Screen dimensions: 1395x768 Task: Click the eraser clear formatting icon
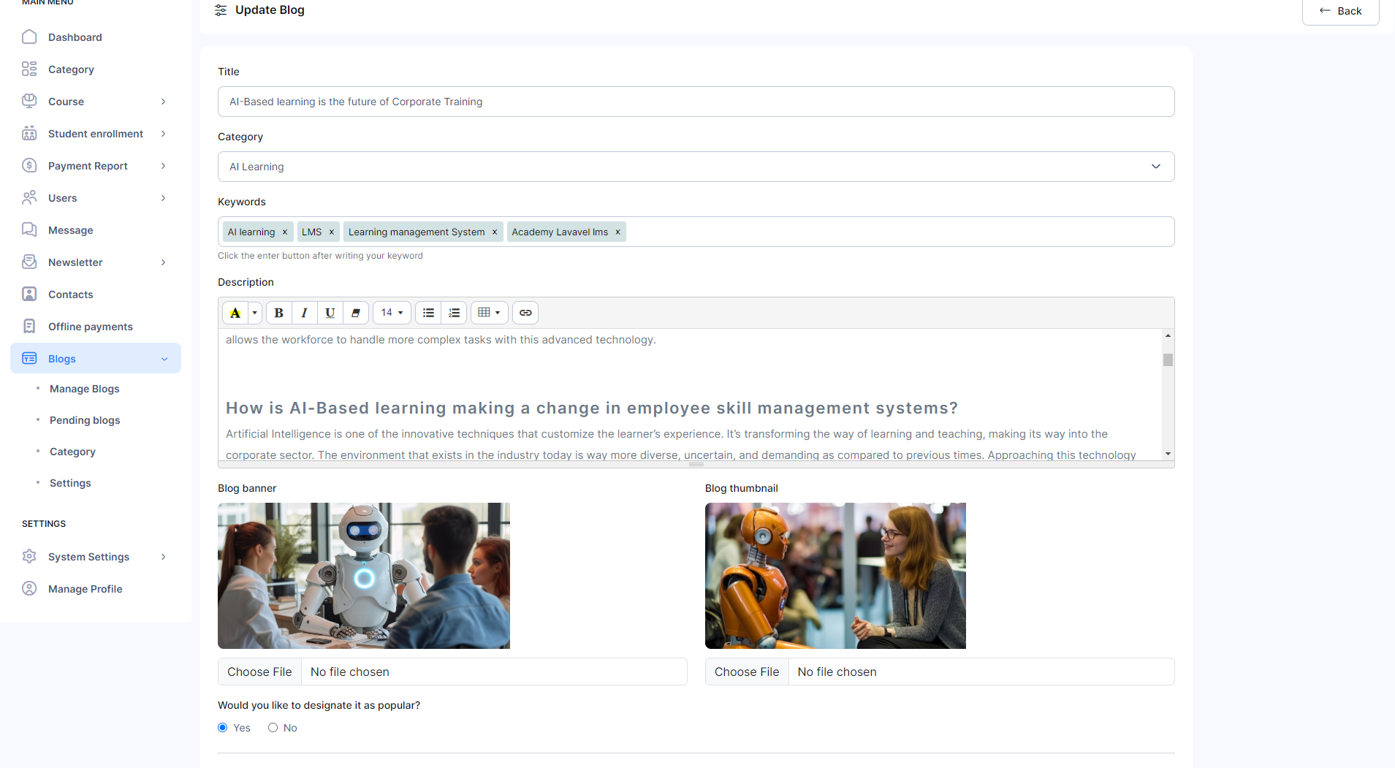[356, 313]
